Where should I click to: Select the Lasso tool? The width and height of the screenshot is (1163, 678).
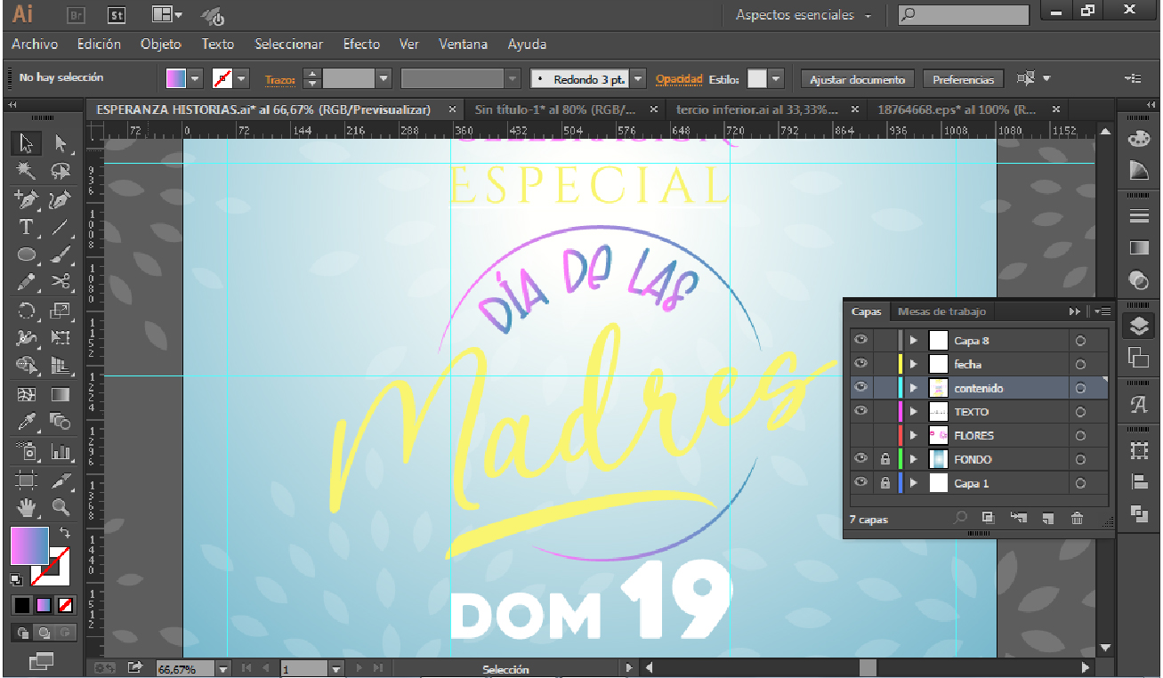point(61,172)
